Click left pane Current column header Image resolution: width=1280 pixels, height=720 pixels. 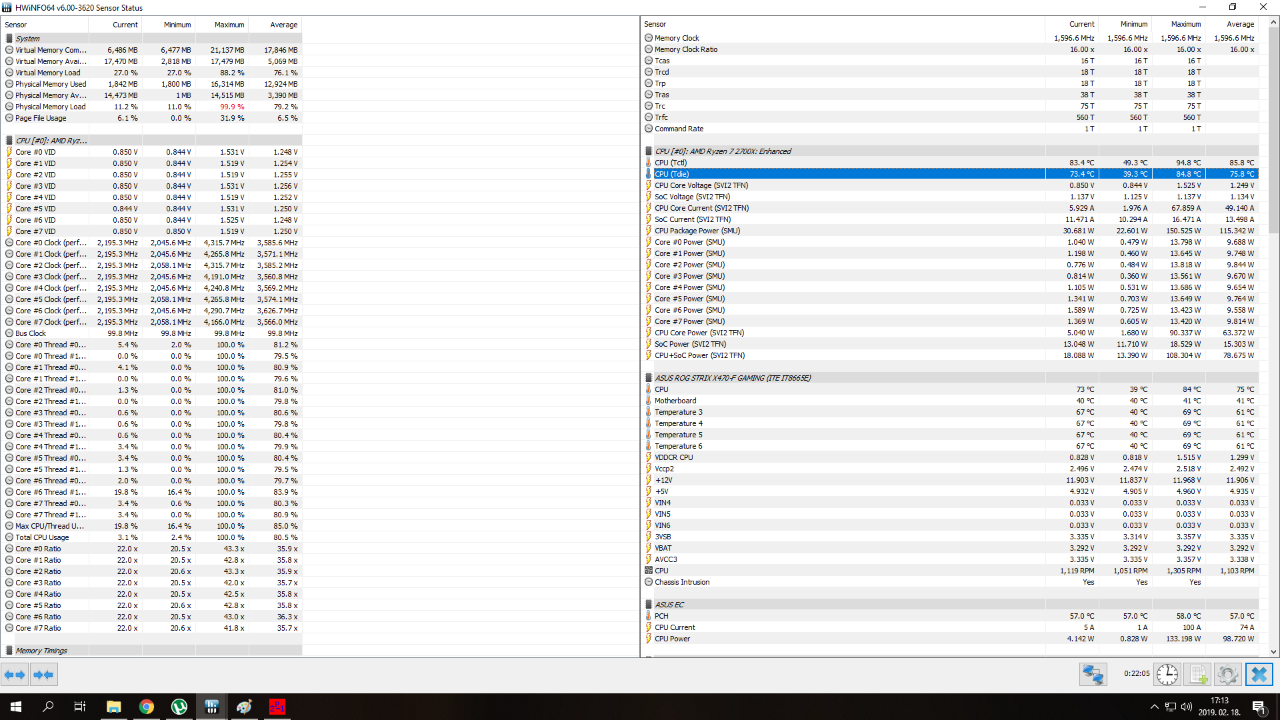coord(115,25)
